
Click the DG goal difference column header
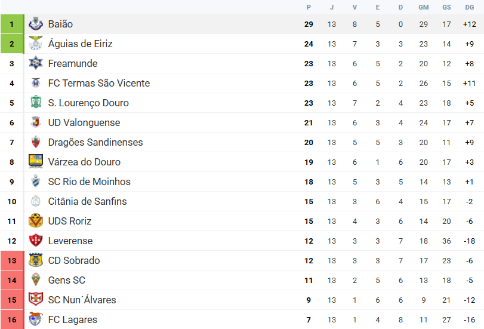coord(469,7)
